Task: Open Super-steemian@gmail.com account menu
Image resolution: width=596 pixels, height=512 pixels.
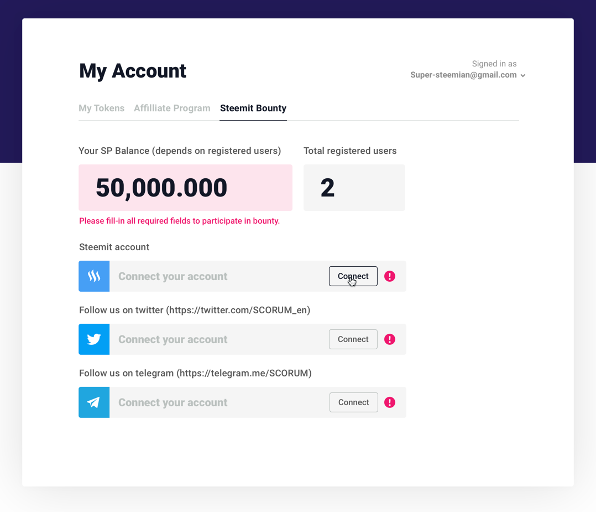Action: point(463,75)
